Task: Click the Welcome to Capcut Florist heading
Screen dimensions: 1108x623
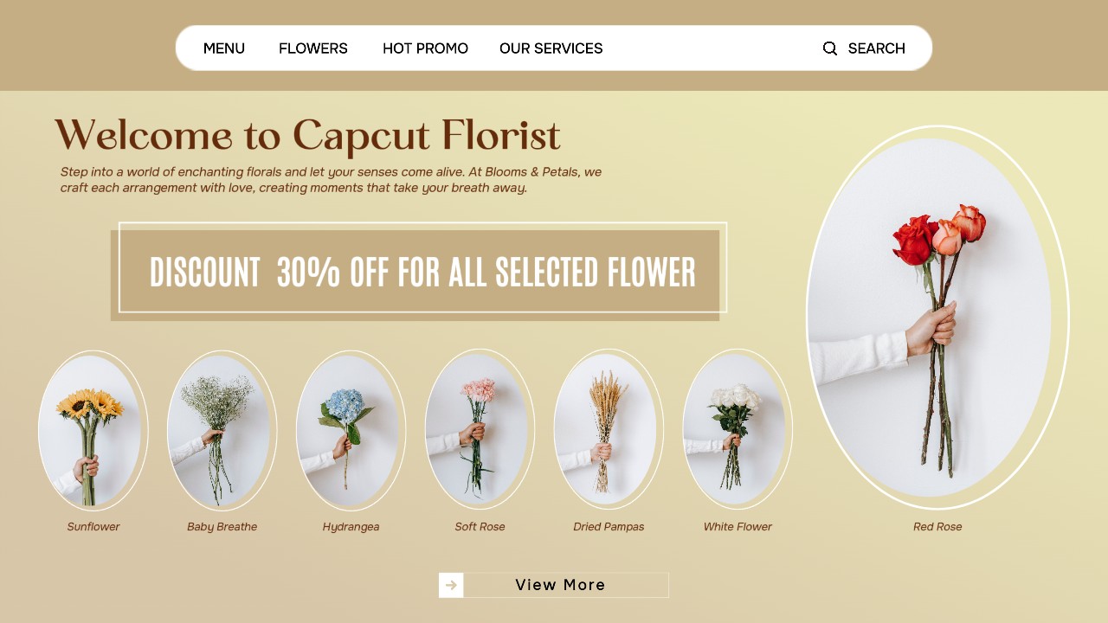Action: click(307, 137)
